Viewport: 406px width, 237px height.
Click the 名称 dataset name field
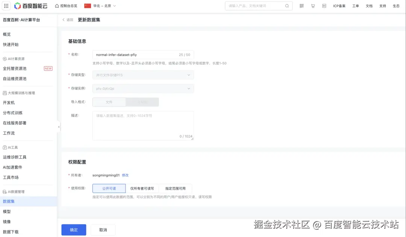point(143,55)
